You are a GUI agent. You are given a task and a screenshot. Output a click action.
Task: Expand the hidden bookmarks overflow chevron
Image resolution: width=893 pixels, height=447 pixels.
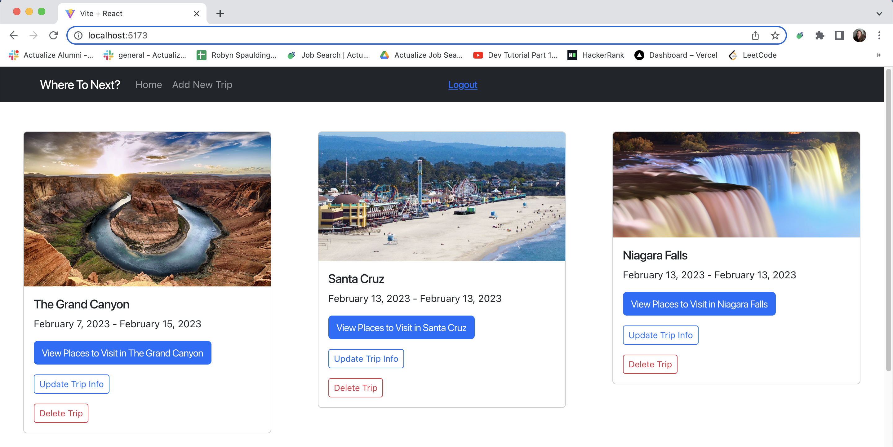[x=878, y=55]
